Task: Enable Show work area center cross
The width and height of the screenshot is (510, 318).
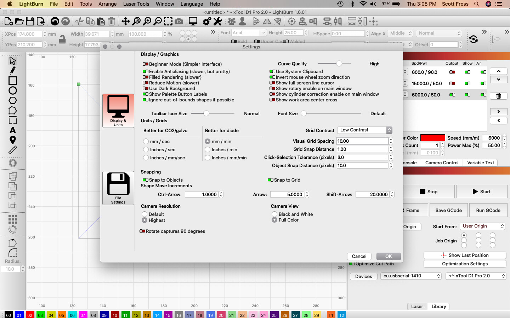Action: point(304,100)
